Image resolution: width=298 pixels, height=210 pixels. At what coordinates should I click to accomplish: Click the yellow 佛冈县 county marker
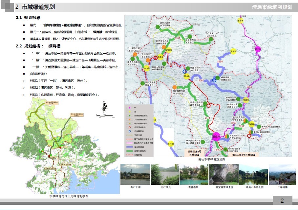click(x=251, y=123)
